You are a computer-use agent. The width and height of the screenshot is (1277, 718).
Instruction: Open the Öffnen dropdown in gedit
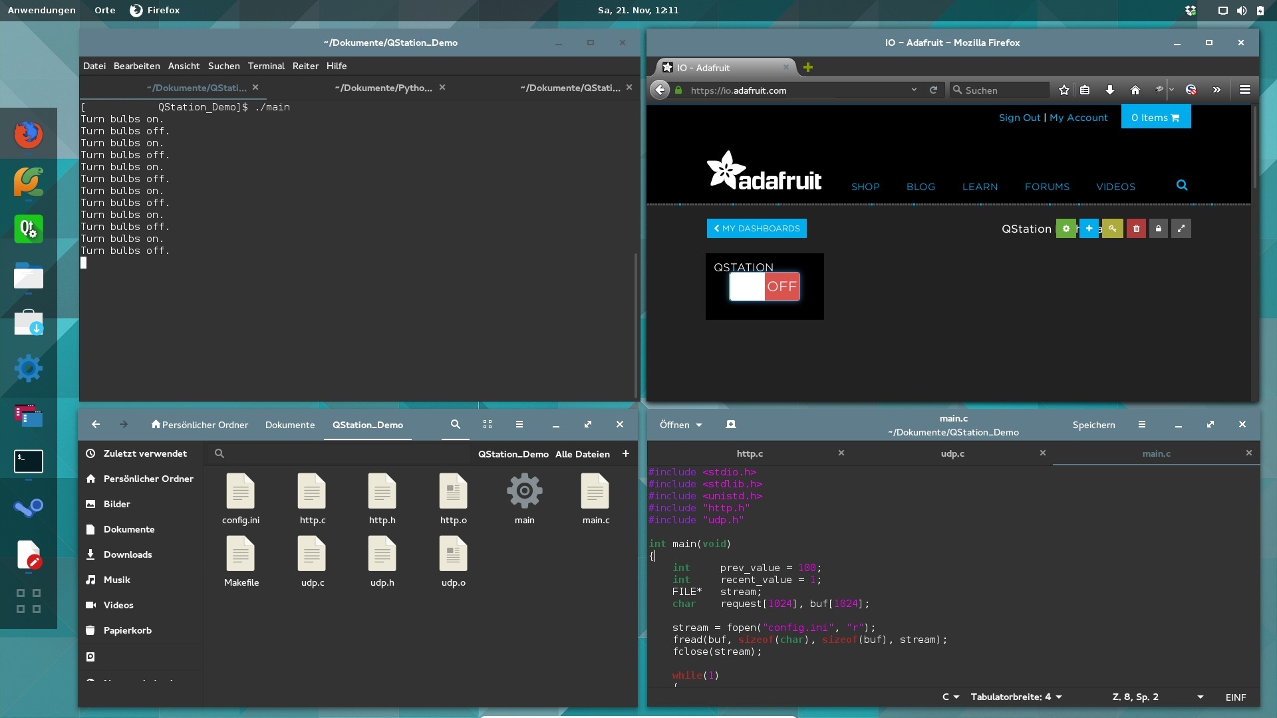click(680, 424)
